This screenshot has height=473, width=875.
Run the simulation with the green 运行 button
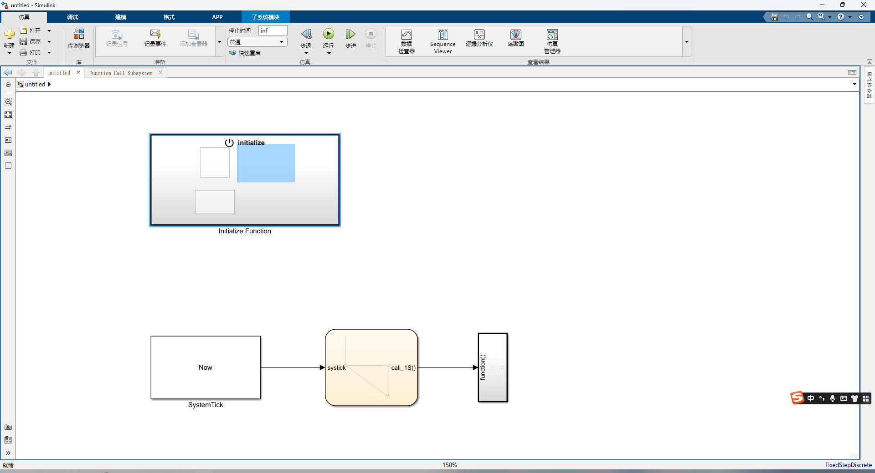click(329, 34)
